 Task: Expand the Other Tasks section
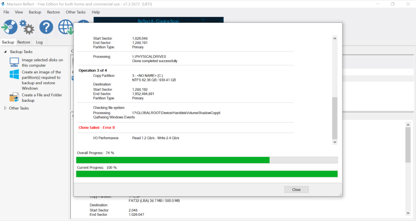point(6,108)
